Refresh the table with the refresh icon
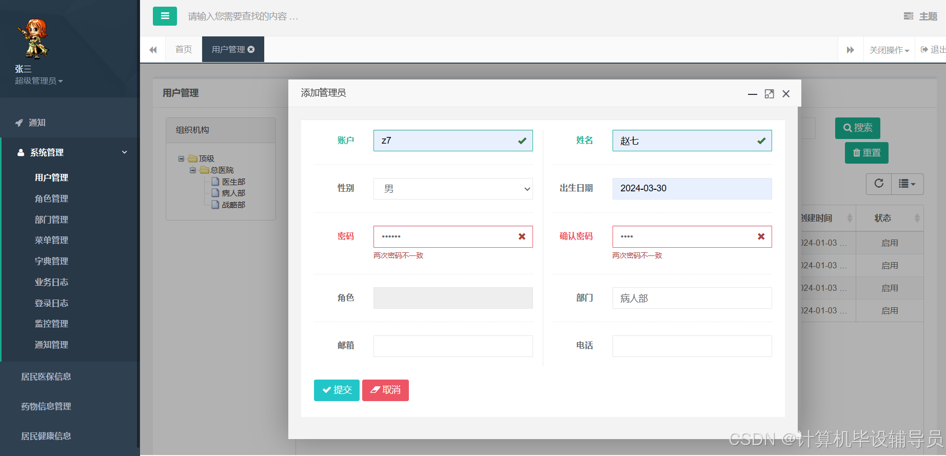 [x=879, y=184]
